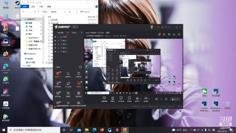
Task: Open speaker options arrow
Action: (x=149, y=99)
